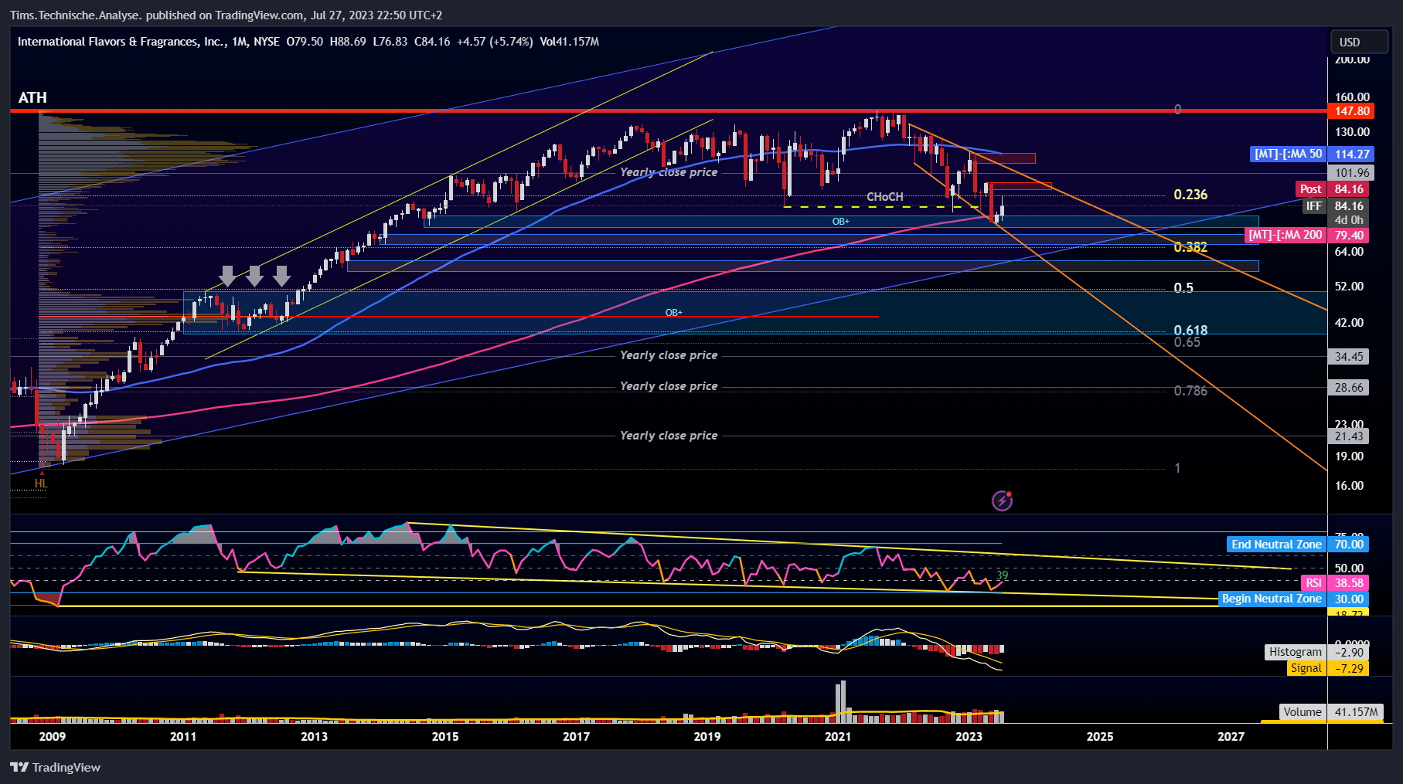Click the 2013 time axis label
Screen dimensions: 1403x784
tap(314, 736)
